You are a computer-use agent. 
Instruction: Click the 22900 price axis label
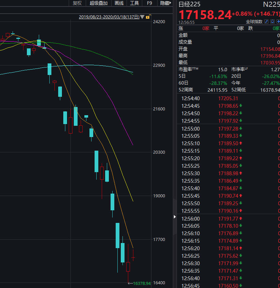click(159, 65)
